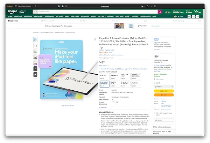Click the Rams team logo in nav bar
The height and width of the screenshot is (143, 210).
click(x=175, y=16)
